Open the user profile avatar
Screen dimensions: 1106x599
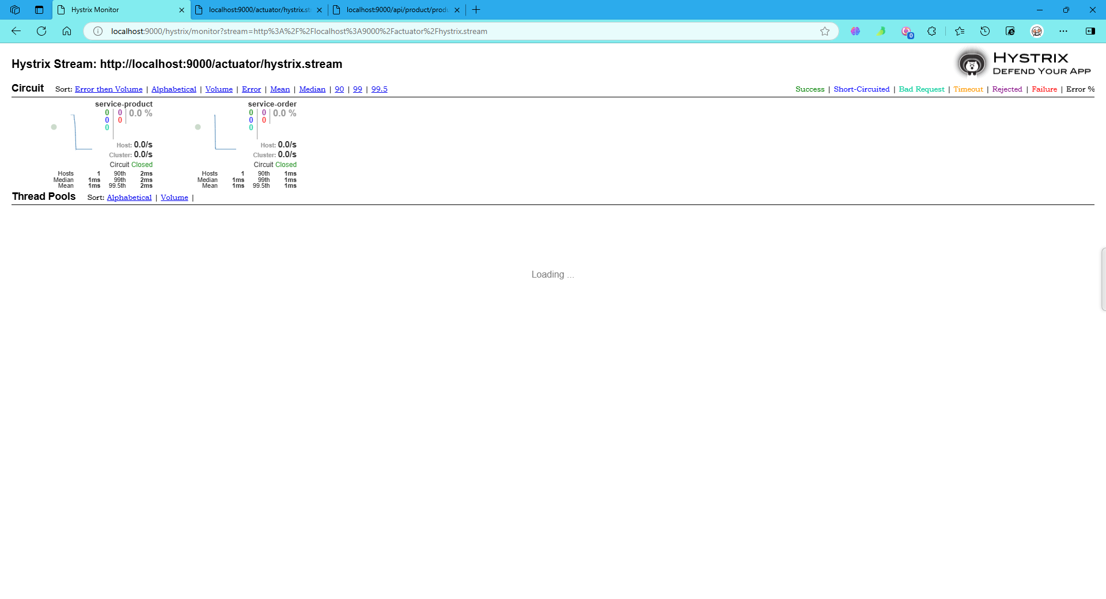click(x=1037, y=31)
